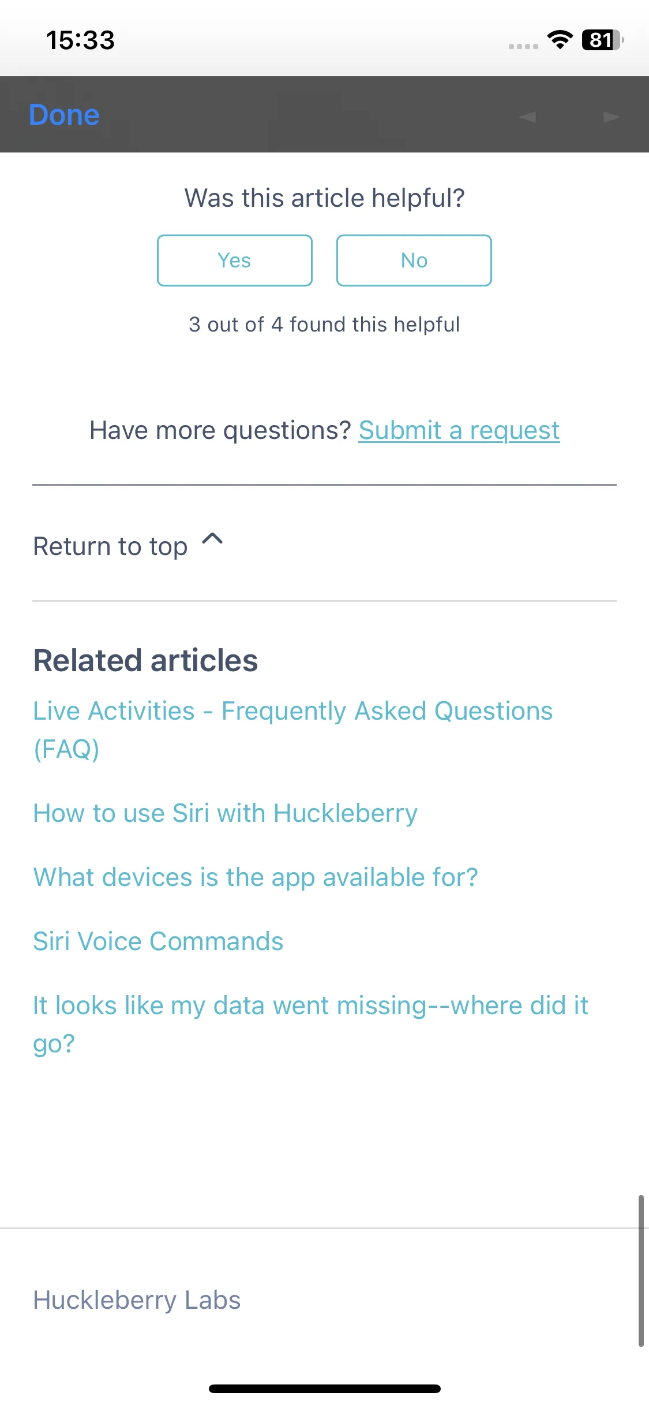649x1407 pixels.
Task: Tap the battery indicator showing 81
Action: [603, 40]
